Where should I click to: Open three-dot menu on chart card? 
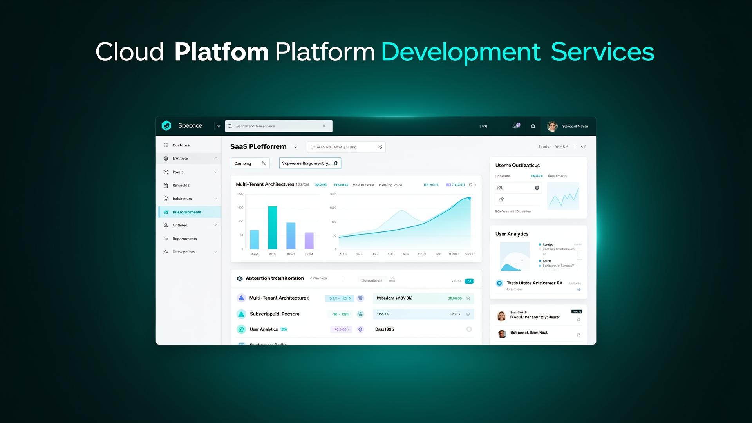click(475, 185)
